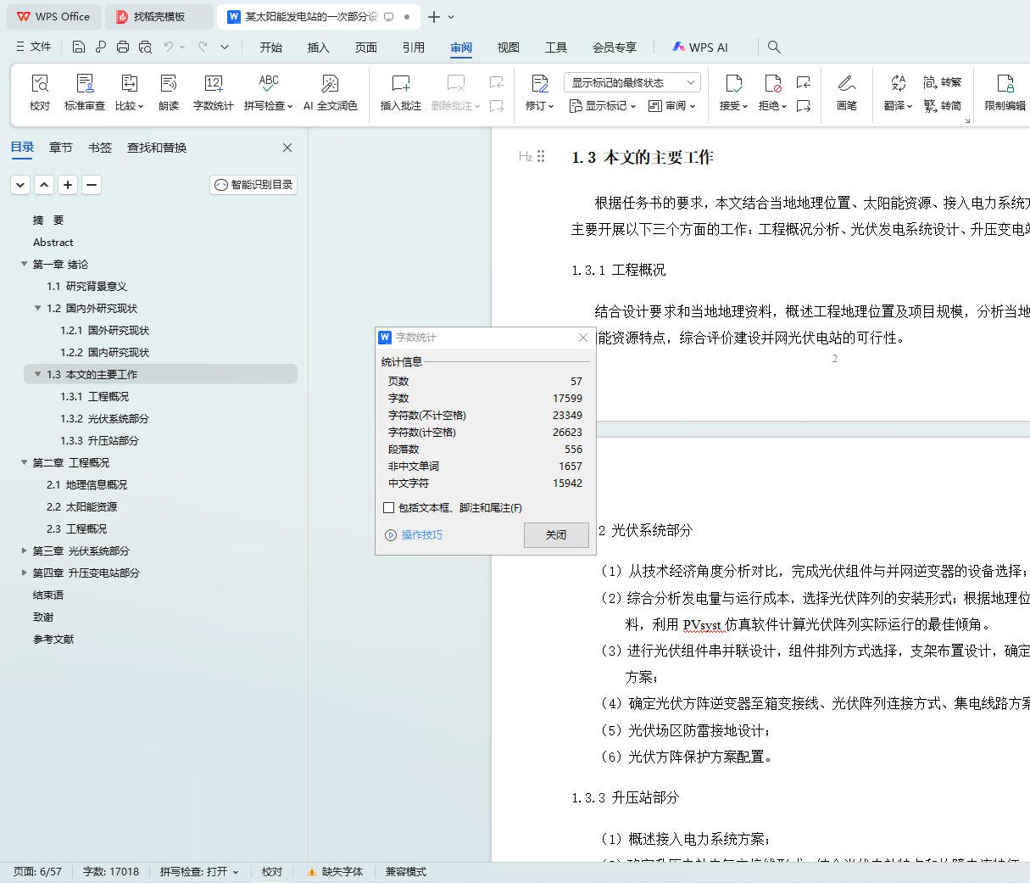Expand 审阅 pane dropdown

671,106
